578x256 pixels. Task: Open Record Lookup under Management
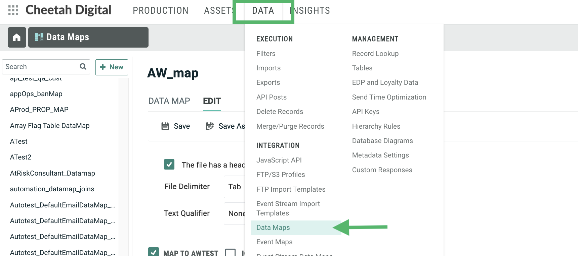[375, 54]
